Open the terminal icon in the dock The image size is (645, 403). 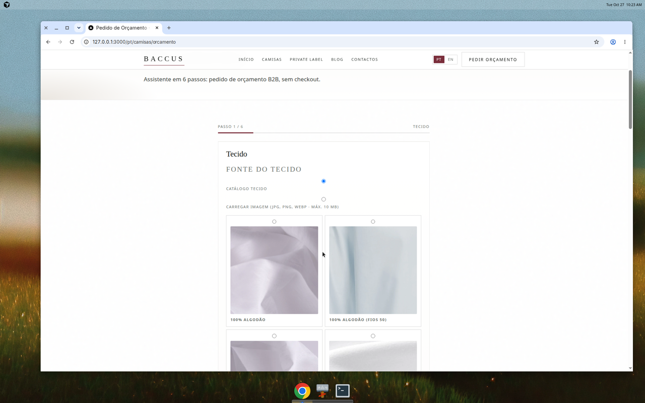tap(343, 390)
